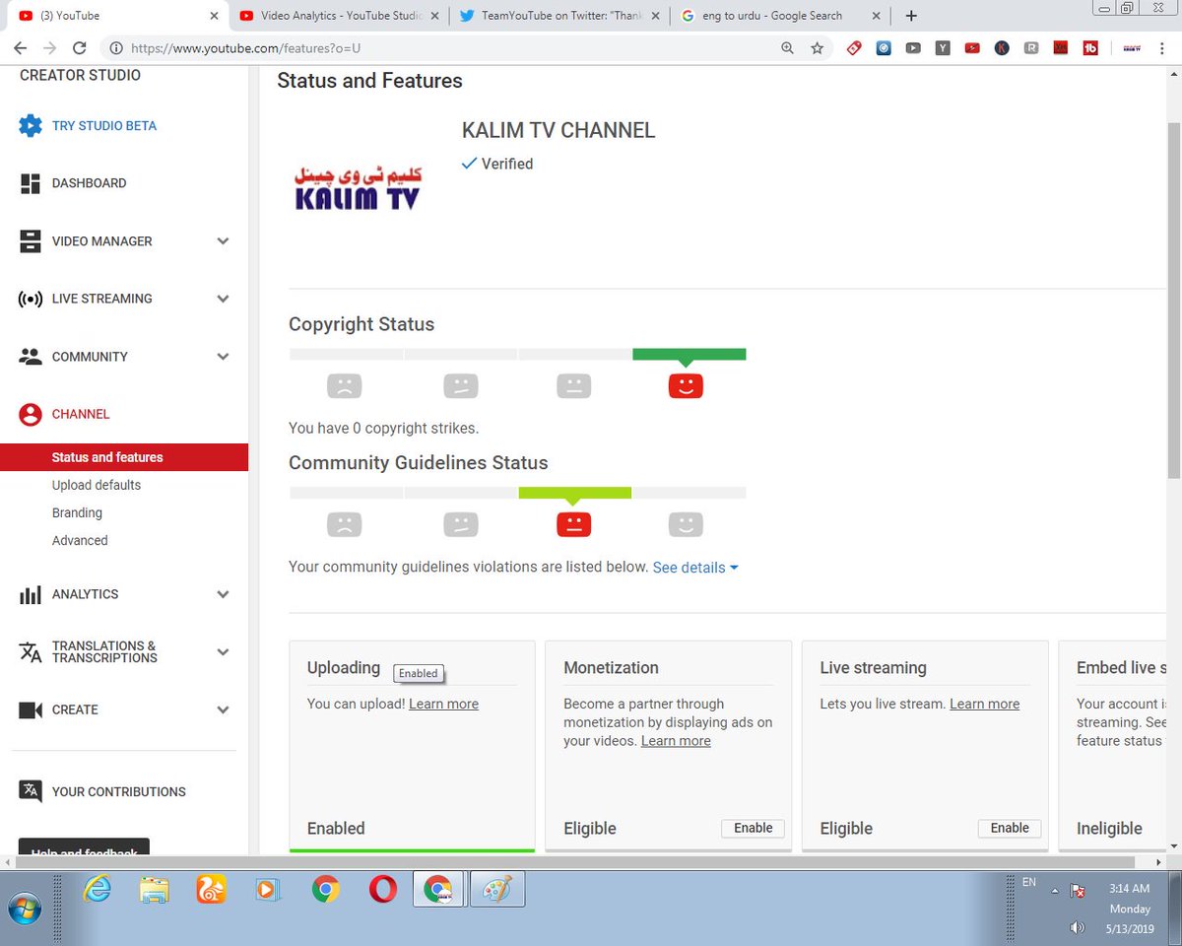This screenshot has height=946, width=1182.
Task: Click the Live Streaming broadcast icon
Action: [31, 299]
